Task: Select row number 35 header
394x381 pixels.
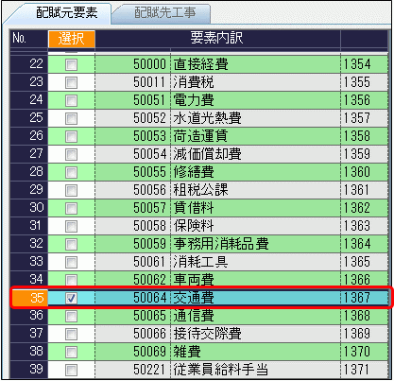Action: [x=29, y=298]
